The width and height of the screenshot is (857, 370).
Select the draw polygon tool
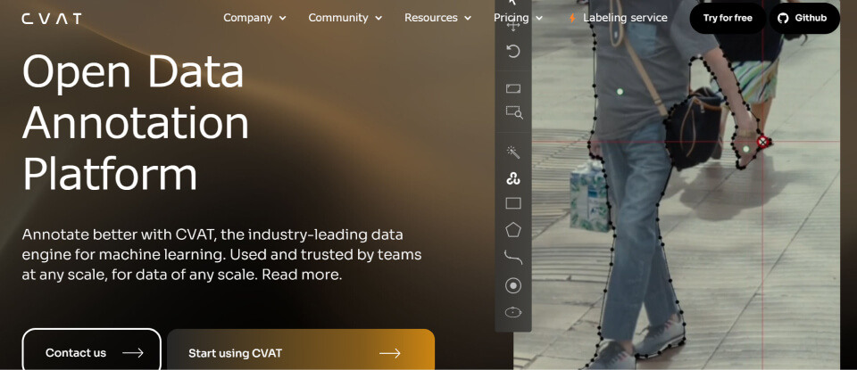(512, 230)
